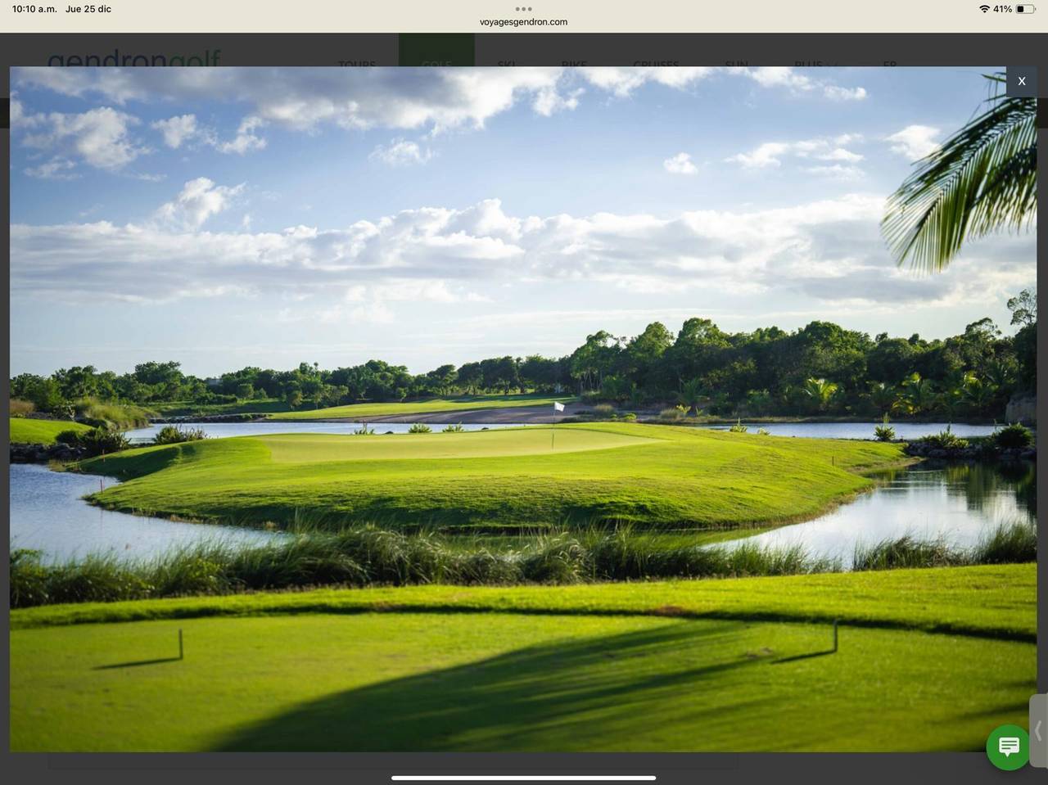Close the golf course photo lightbox

click(x=1021, y=81)
